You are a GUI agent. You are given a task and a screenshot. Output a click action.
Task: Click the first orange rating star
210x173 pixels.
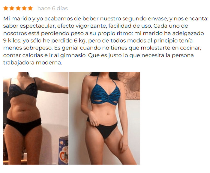(6, 8)
